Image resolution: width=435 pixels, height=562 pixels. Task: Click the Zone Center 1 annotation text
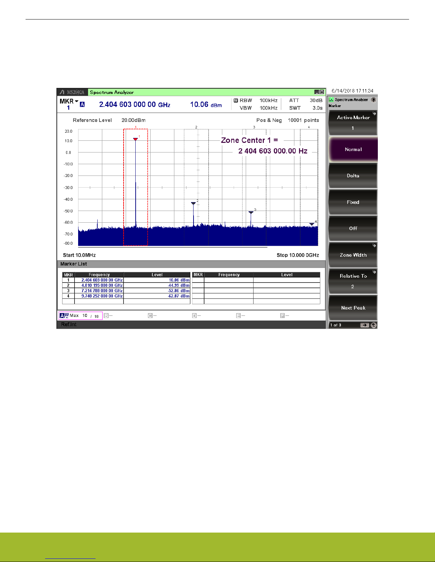coord(249,140)
